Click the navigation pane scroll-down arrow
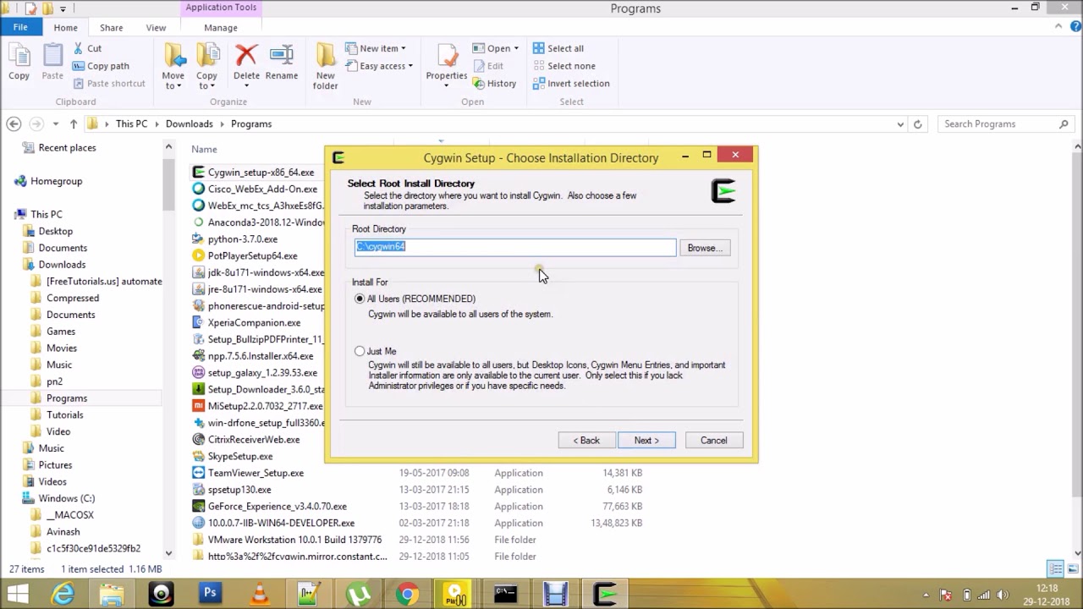 168,553
